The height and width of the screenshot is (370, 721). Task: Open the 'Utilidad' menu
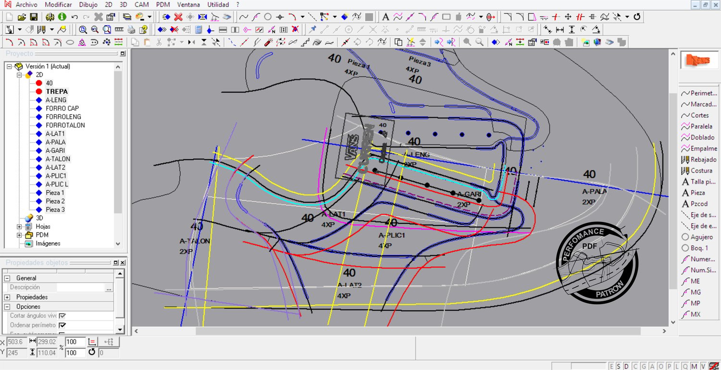(218, 5)
